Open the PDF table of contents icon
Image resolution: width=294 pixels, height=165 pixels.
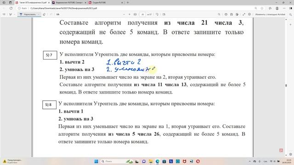pyautogui.click(x=4, y=14)
